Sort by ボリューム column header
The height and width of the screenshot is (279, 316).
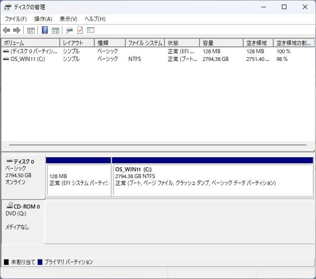coord(31,43)
